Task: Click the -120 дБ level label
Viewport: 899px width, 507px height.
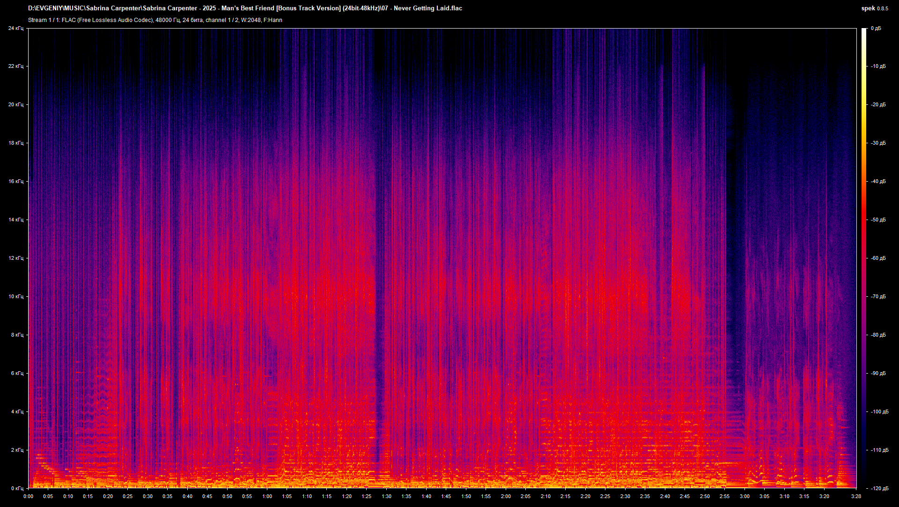Action: coord(879,488)
